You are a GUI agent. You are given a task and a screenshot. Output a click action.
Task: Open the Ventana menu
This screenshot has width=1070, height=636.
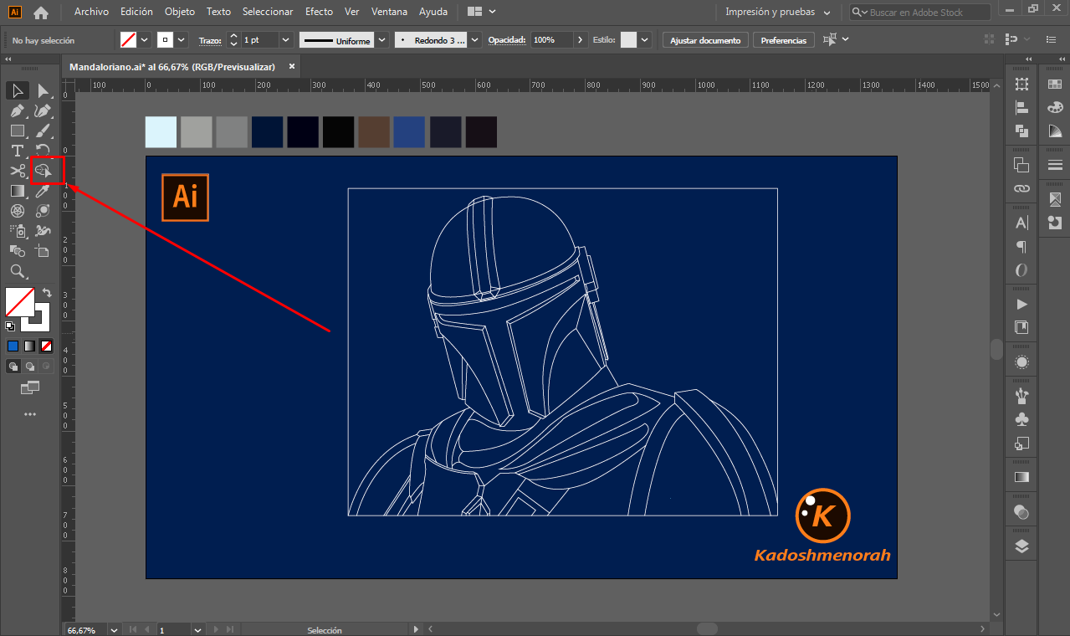[x=390, y=13]
